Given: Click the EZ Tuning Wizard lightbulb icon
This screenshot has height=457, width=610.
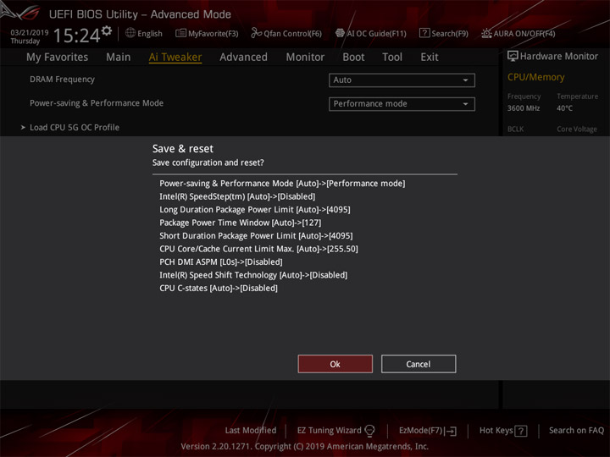Looking at the screenshot, I should [369, 431].
